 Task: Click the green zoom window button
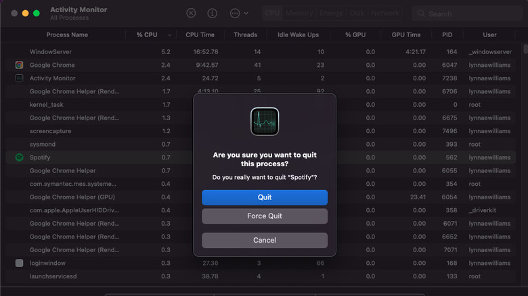pos(37,13)
